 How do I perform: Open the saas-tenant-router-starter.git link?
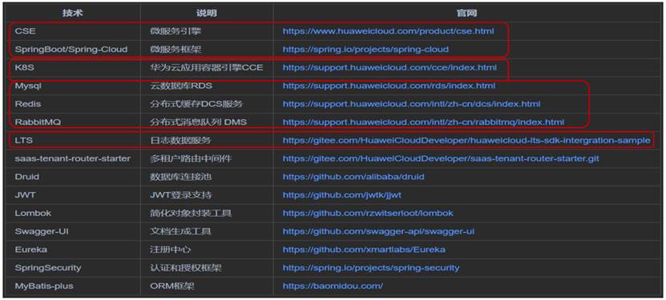tap(441, 158)
